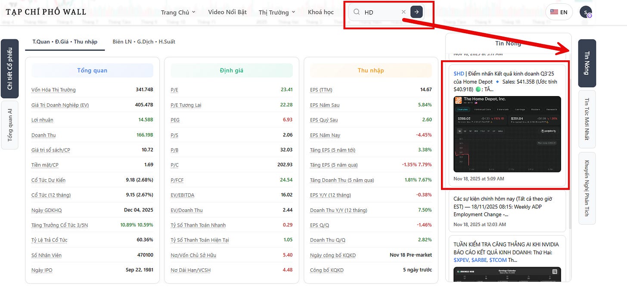
Task: Switch language with EN flag button
Action: click(x=559, y=12)
